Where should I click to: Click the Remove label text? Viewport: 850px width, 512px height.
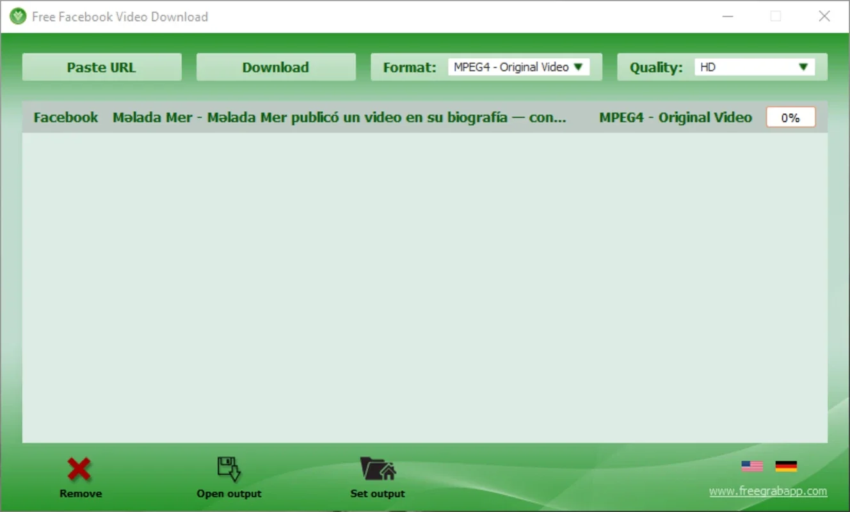pyautogui.click(x=81, y=493)
